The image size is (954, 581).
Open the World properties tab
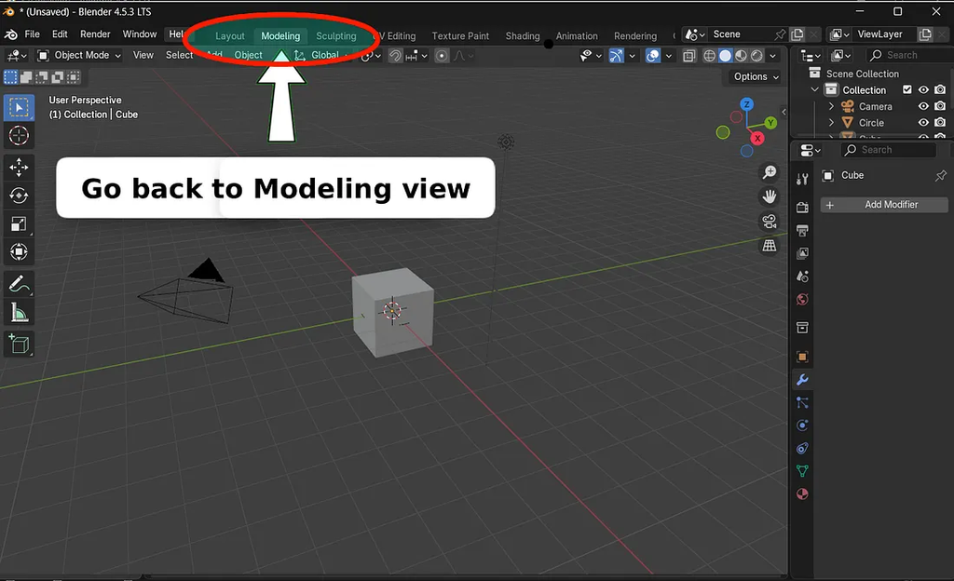click(800, 300)
